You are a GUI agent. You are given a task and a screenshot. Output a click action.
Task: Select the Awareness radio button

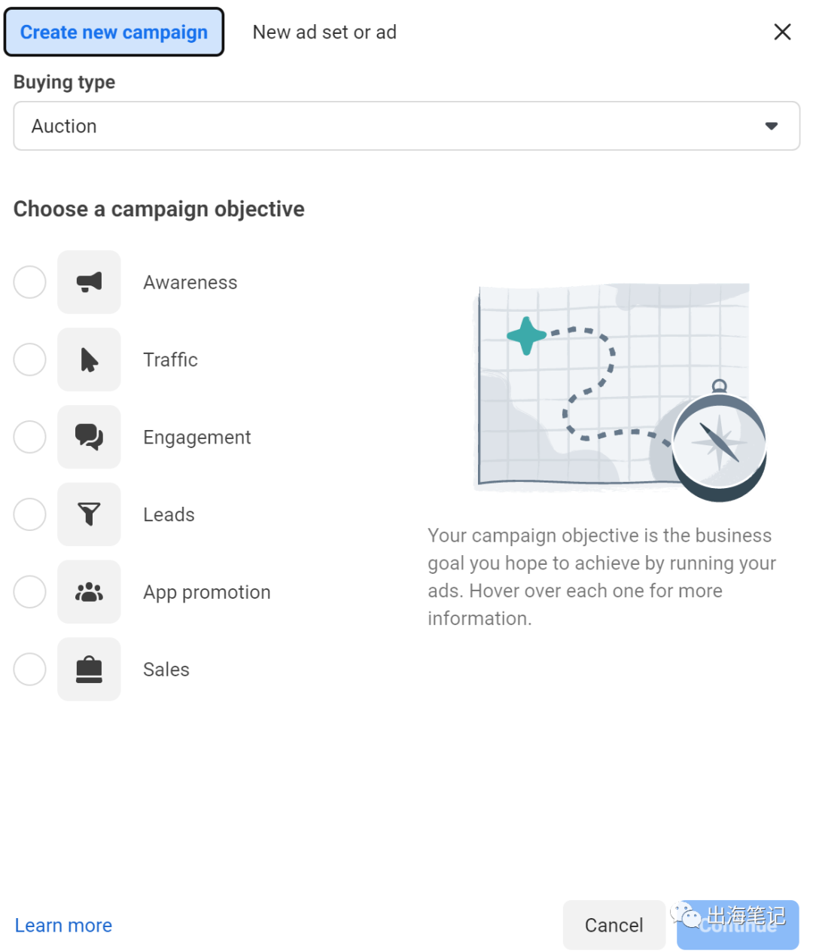30,282
